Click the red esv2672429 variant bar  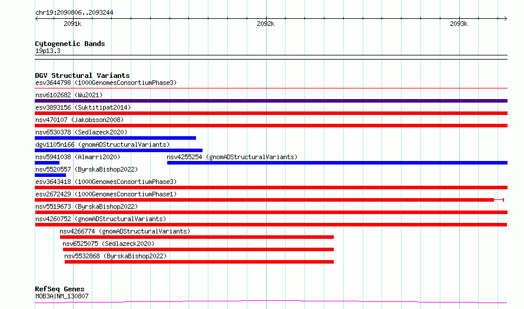[264, 200]
